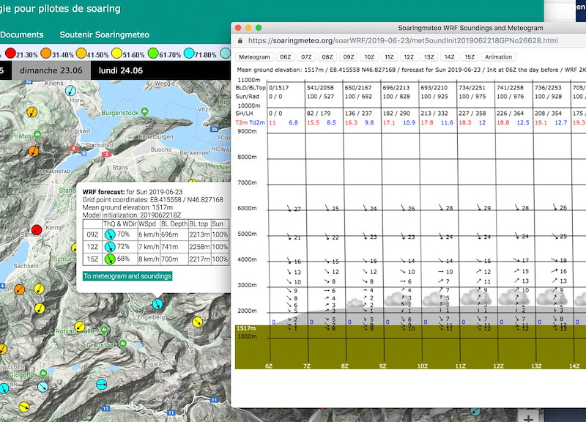Click the green 61-70% legend circle
The height and width of the screenshot is (422, 586).
(153, 53)
